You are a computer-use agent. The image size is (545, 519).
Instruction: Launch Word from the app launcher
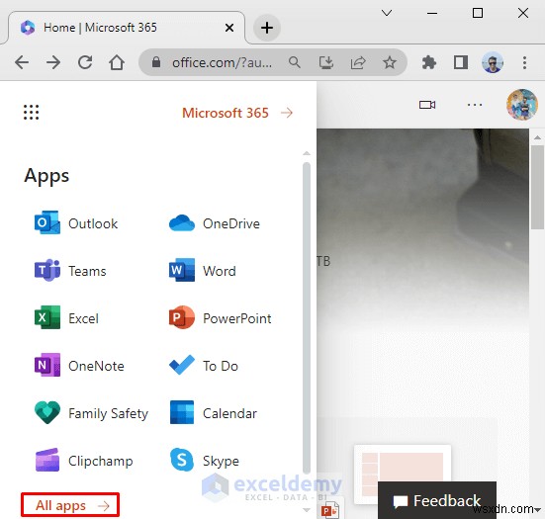(x=203, y=271)
